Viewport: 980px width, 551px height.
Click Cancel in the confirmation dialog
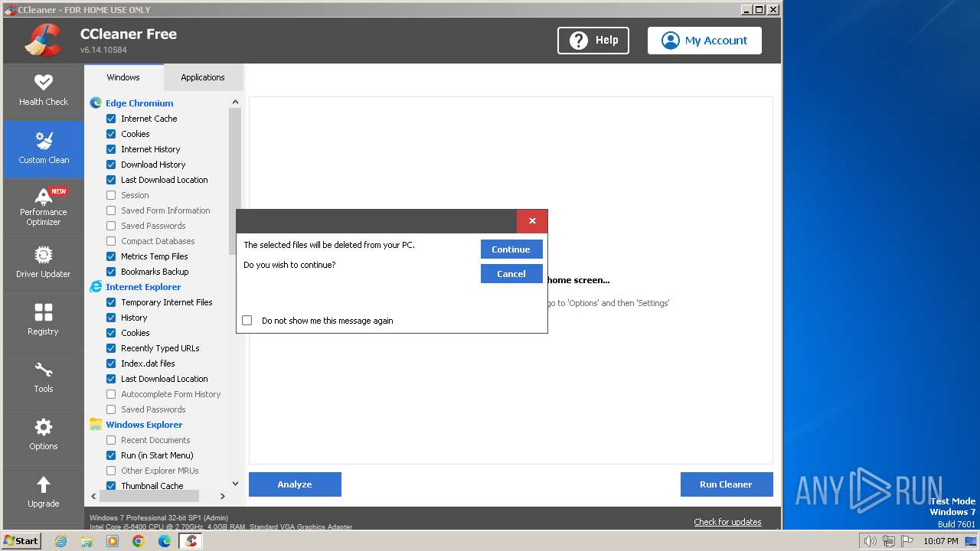[x=511, y=274]
